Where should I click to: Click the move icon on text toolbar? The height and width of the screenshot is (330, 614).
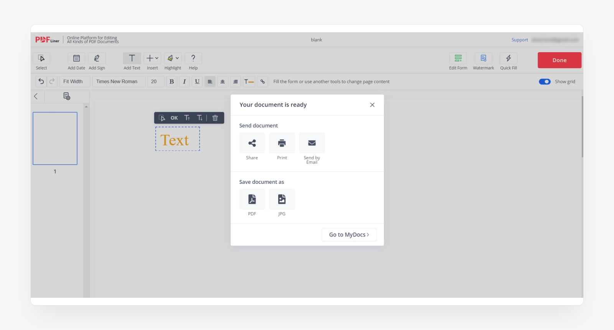[162, 118]
